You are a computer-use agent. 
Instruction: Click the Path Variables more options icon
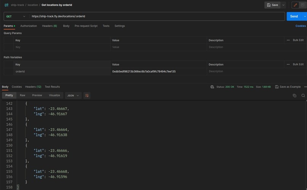[288, 64]
